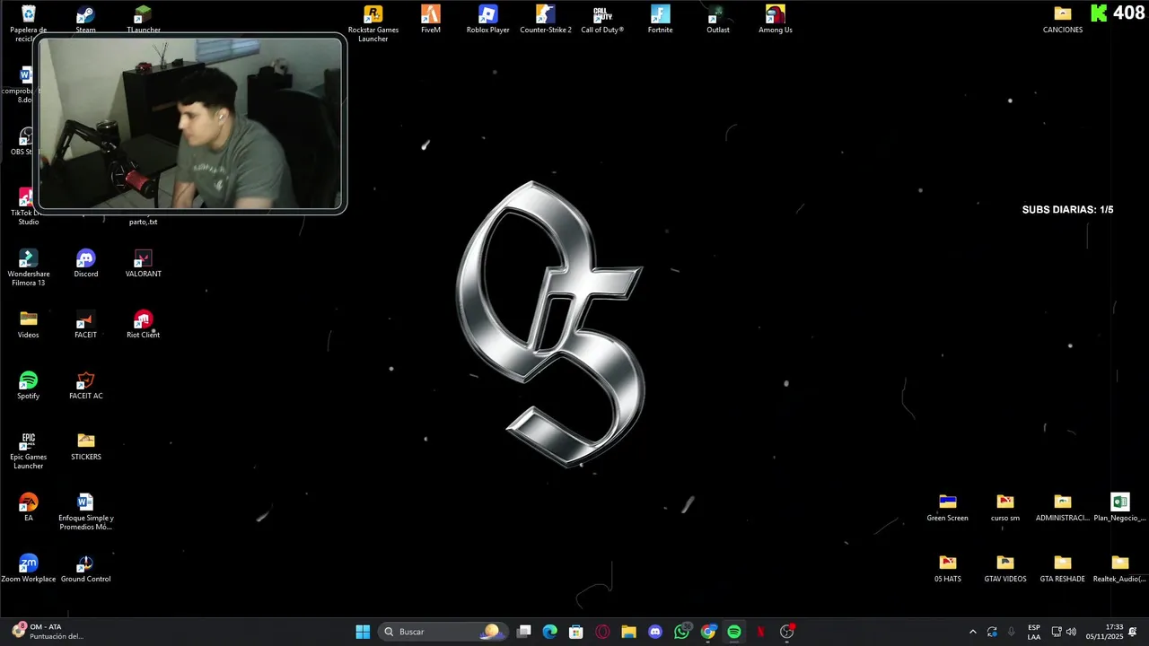Open Discord from the taskbar
Viewport: 1149px width, 646px height.
(655, 632)
